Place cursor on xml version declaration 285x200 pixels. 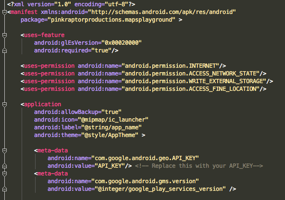[x=71, y=4]
